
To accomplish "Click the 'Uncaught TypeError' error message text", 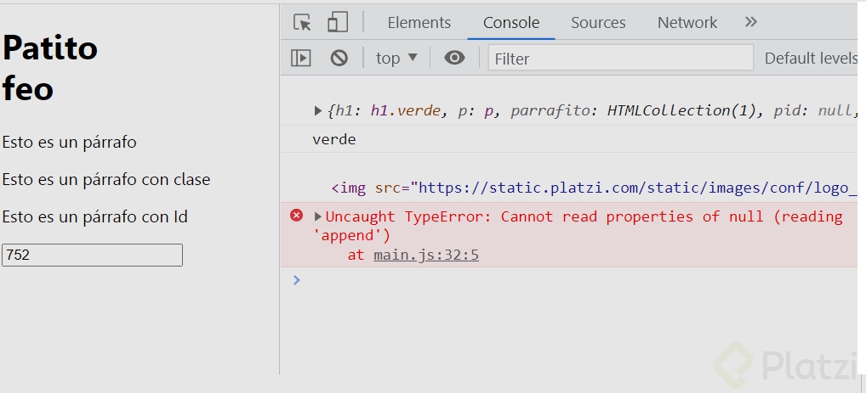I will pyautogui.click(x=578, y=226).
